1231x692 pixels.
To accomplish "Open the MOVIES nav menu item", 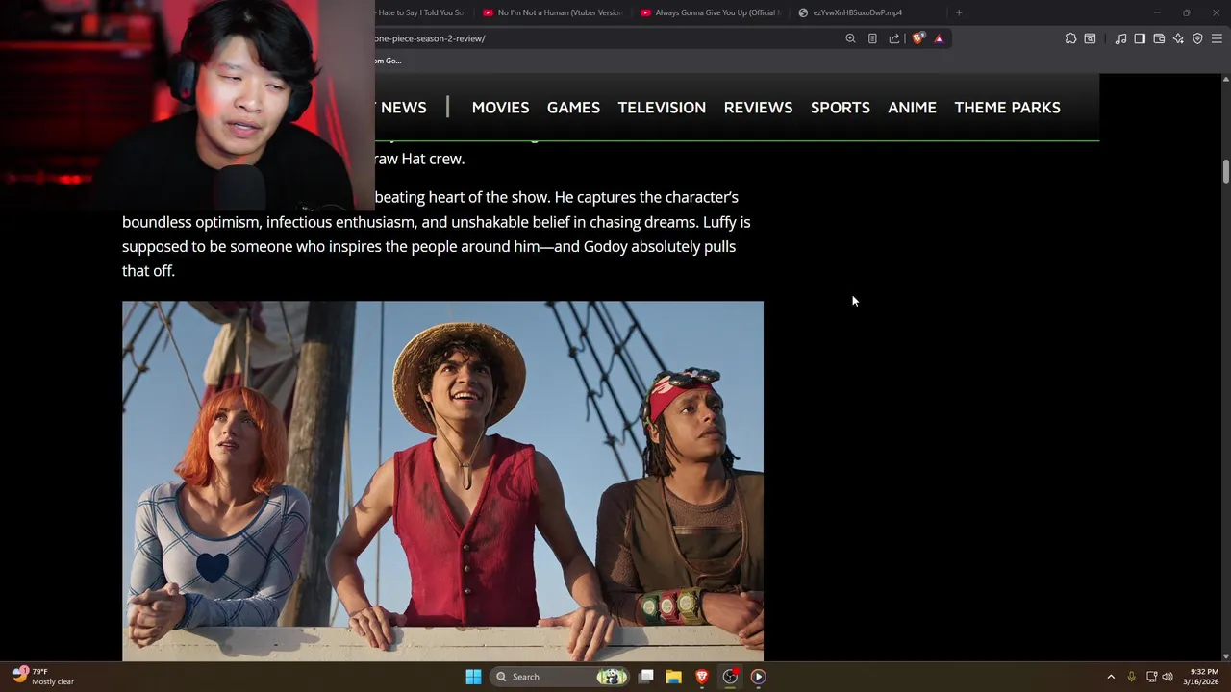I will [500, 108].
